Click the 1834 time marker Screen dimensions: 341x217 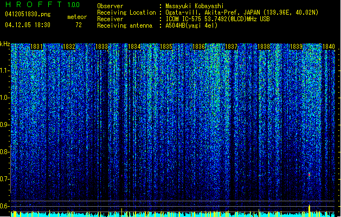pos(134,47)
